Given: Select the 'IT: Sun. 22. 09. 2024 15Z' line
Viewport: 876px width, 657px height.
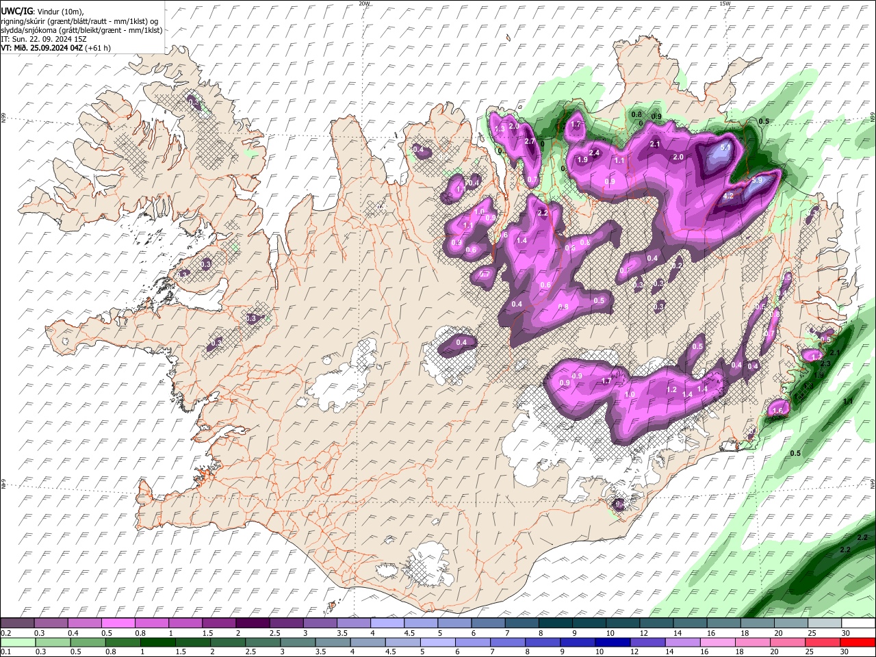Looking at the screenshot, I should point(43,39).
